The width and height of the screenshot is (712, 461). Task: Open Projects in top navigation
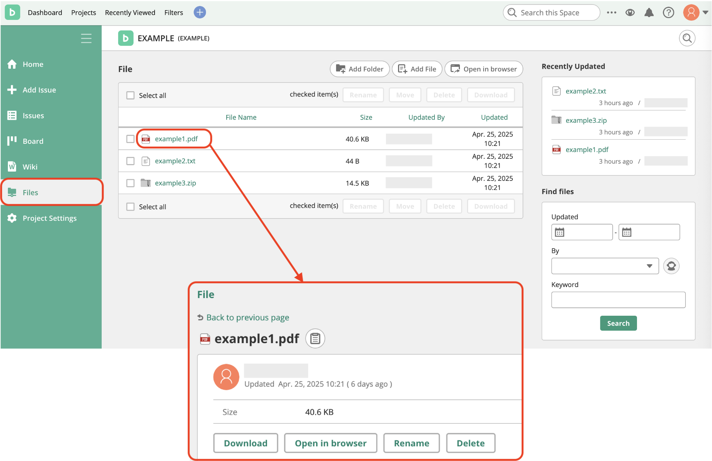click(84, 12)
